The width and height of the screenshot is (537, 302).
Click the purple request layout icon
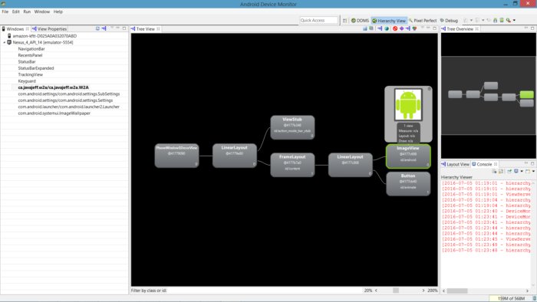click(401, 28)
